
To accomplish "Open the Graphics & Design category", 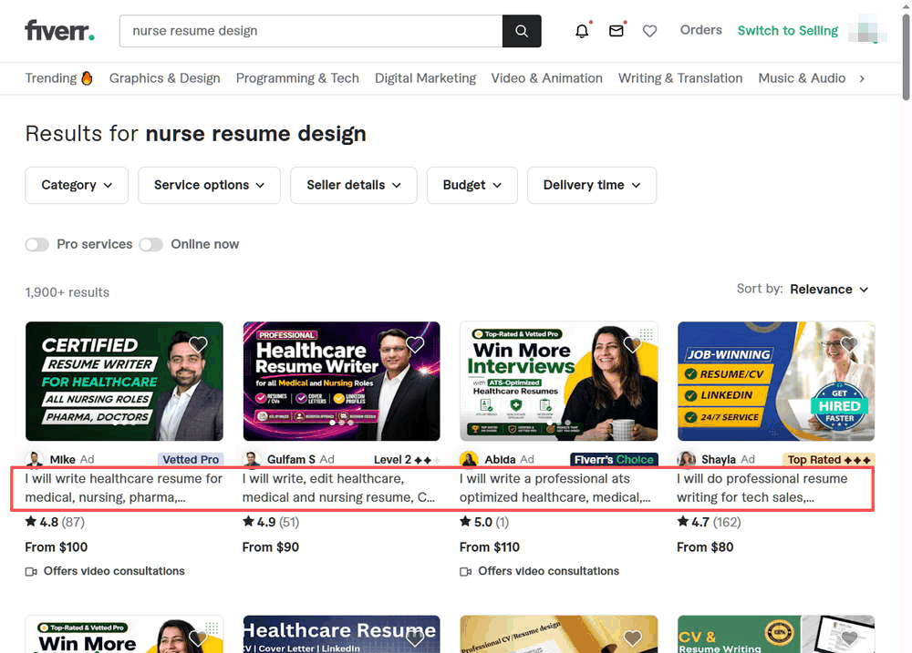I will [164, 77].
